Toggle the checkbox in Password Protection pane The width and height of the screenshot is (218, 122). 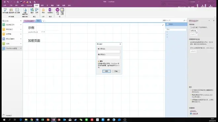(x=191, y=27)
